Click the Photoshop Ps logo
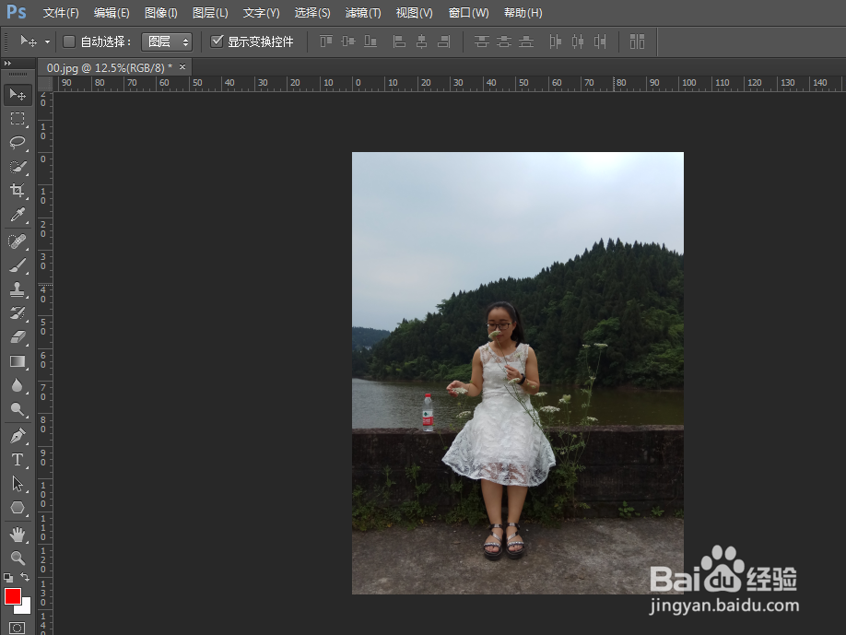 coord(16,11)
